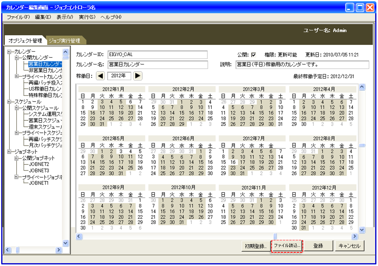Click day 30 in 2012年4月

coord(304,124)
